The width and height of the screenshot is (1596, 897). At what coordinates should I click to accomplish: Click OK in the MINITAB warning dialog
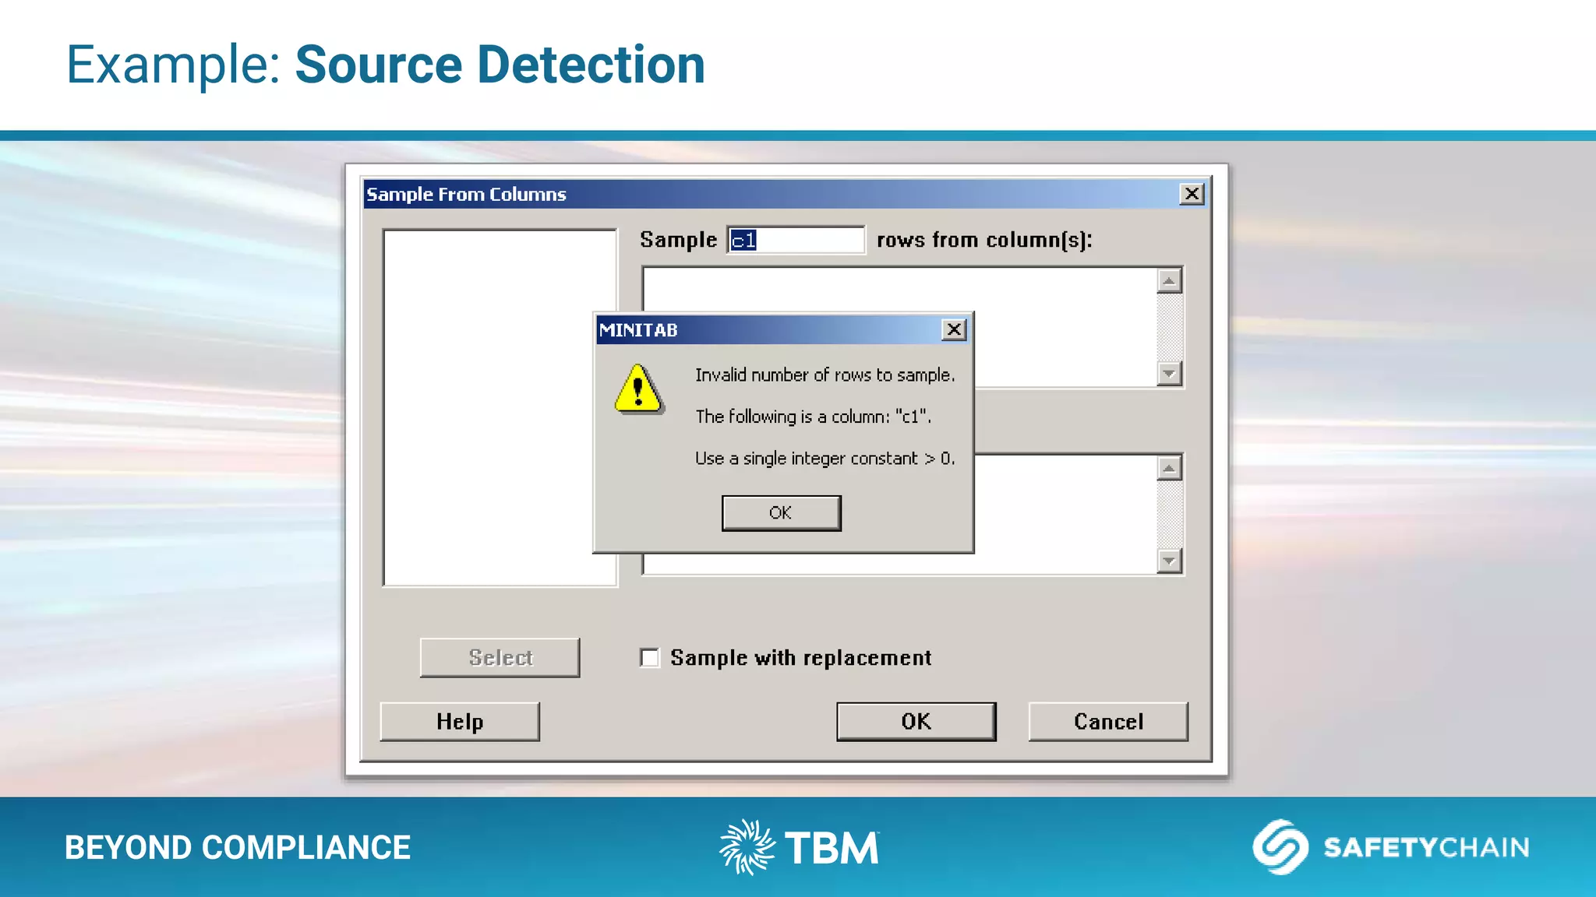point(781,513)
